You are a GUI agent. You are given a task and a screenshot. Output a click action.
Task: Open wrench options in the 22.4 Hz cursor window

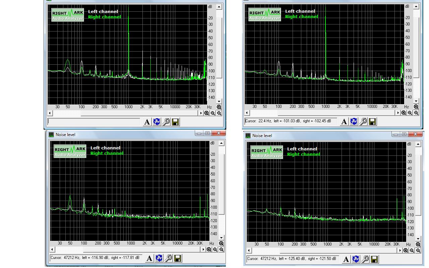pos(363,122)
